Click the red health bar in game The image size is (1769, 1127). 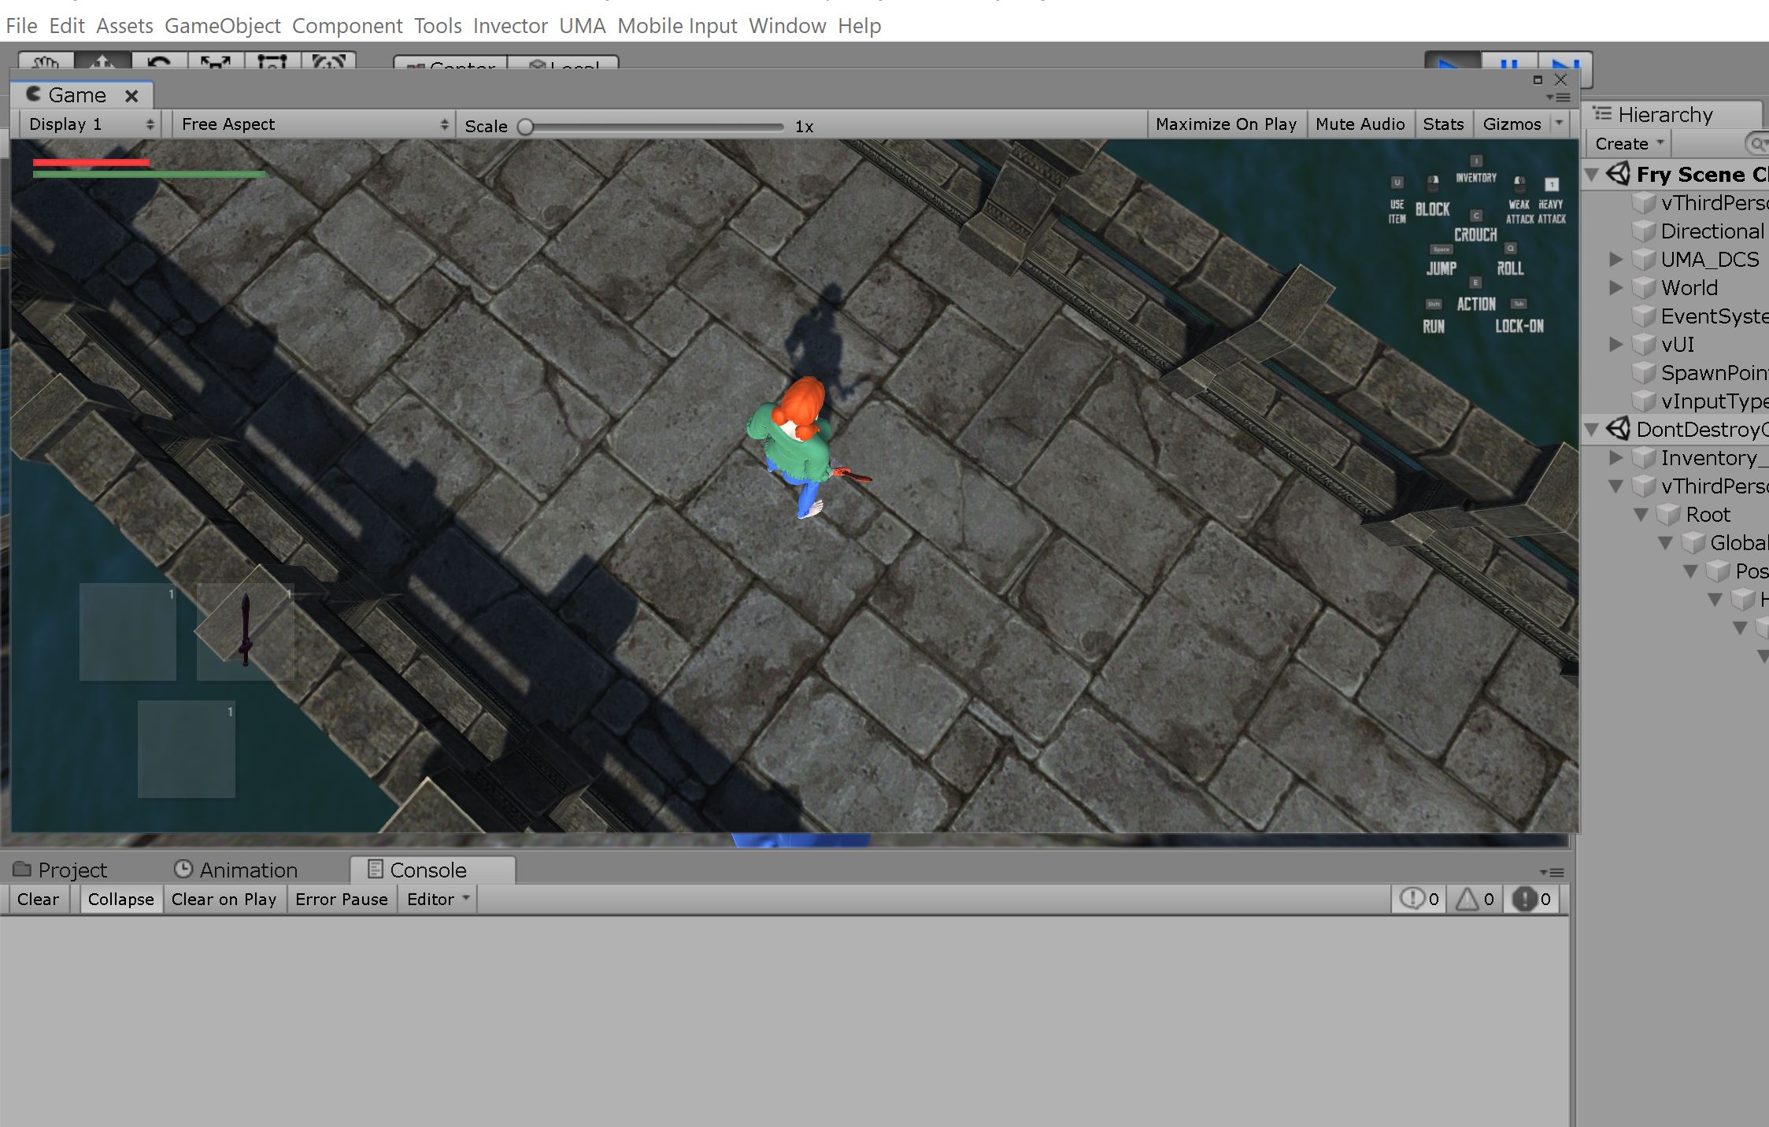point(91,162)
